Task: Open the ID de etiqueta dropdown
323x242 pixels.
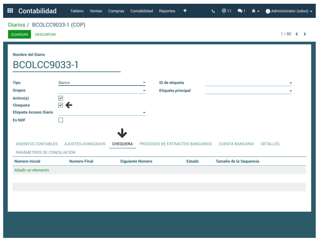Action: [x=248, y=83]
